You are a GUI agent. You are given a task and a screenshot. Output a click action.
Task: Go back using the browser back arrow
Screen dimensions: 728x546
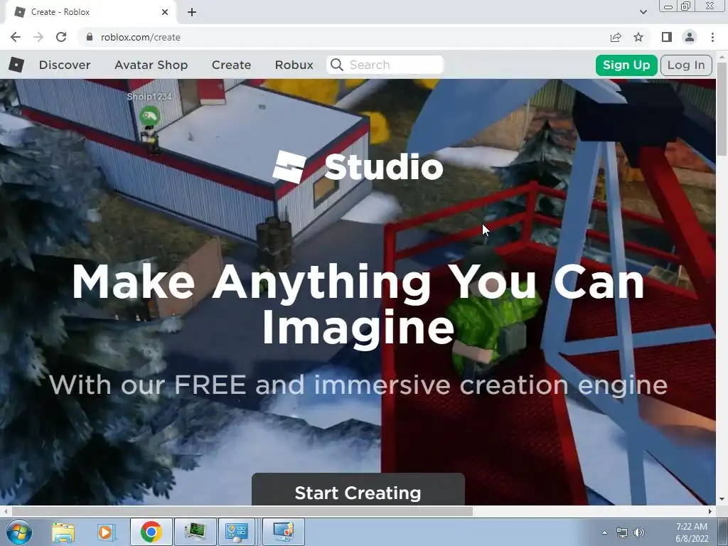(x=16, y=37)
